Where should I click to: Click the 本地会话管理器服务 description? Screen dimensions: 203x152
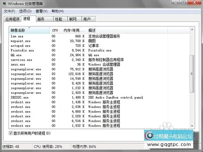104,36
